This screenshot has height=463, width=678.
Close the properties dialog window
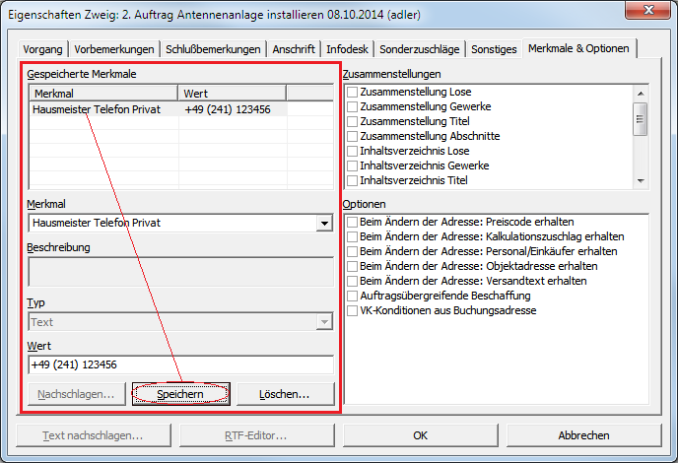click(650, 12)
